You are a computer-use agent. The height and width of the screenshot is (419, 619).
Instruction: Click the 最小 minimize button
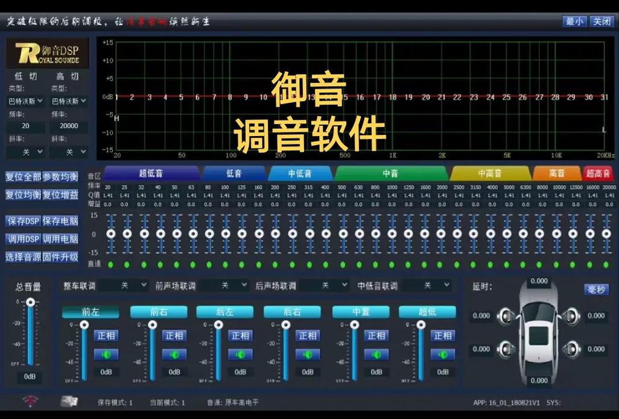click(x=574, y=21)
